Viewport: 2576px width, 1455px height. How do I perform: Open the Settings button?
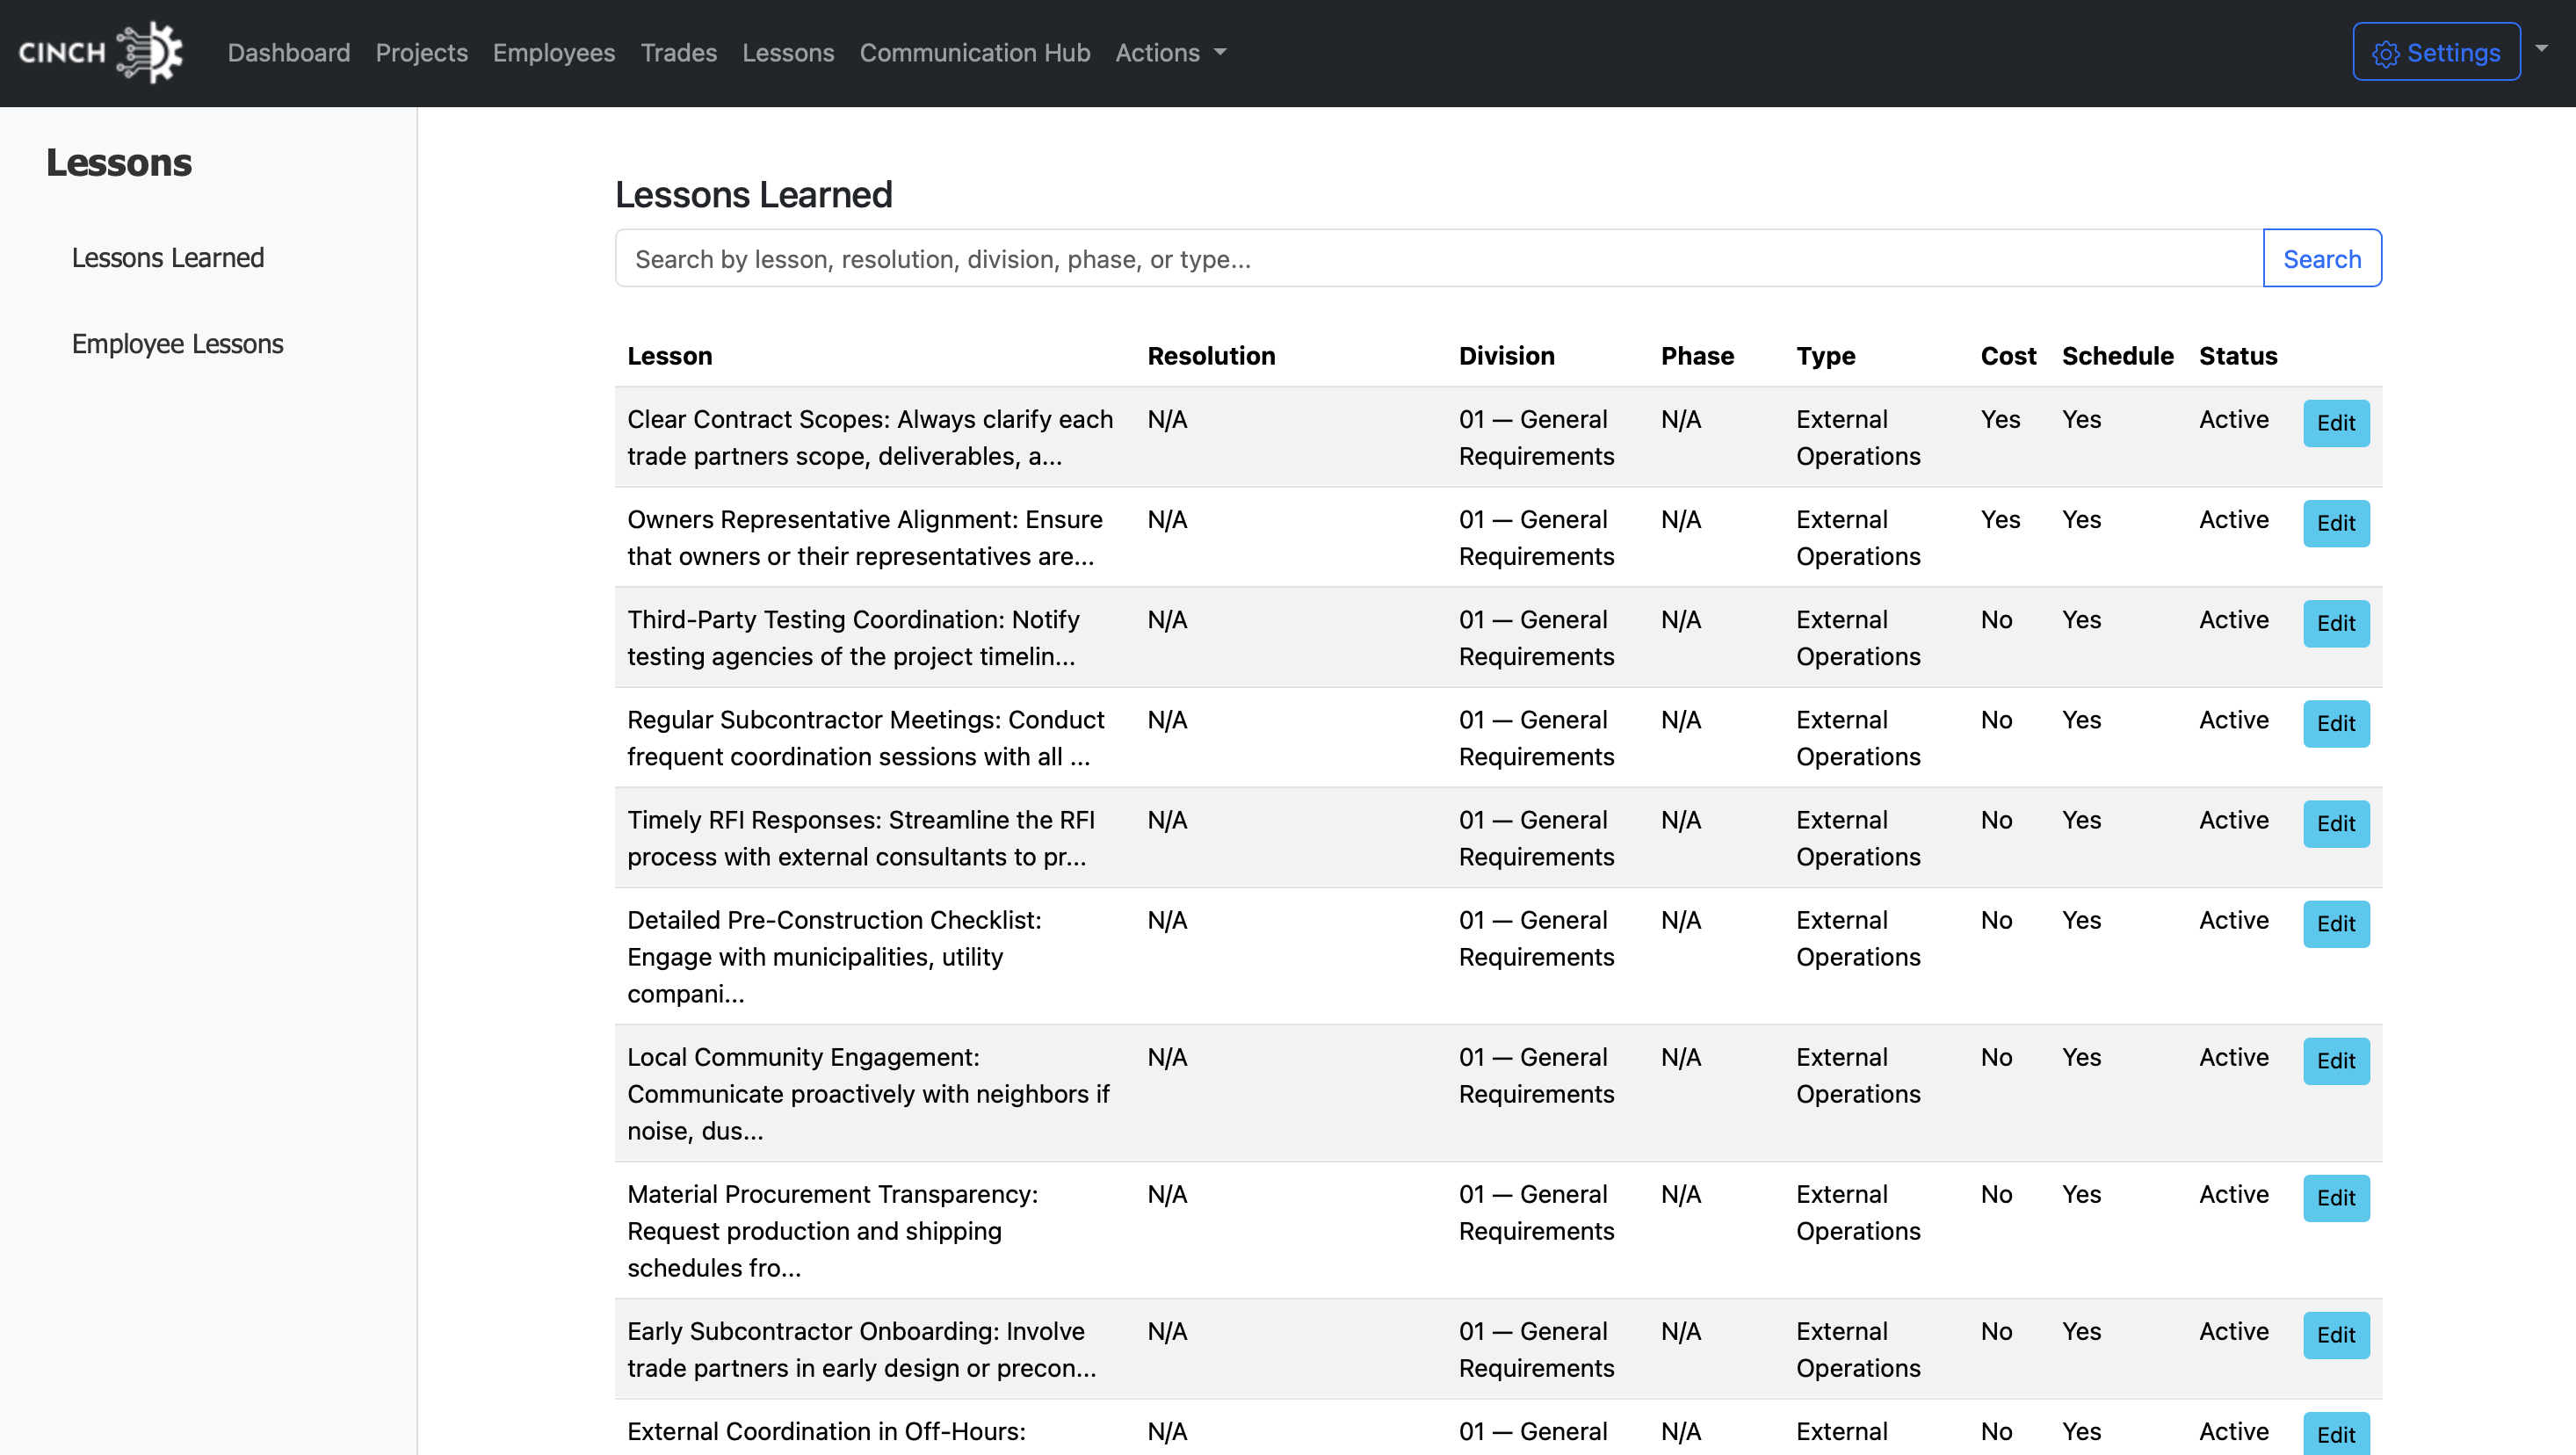coord(2437,52)
